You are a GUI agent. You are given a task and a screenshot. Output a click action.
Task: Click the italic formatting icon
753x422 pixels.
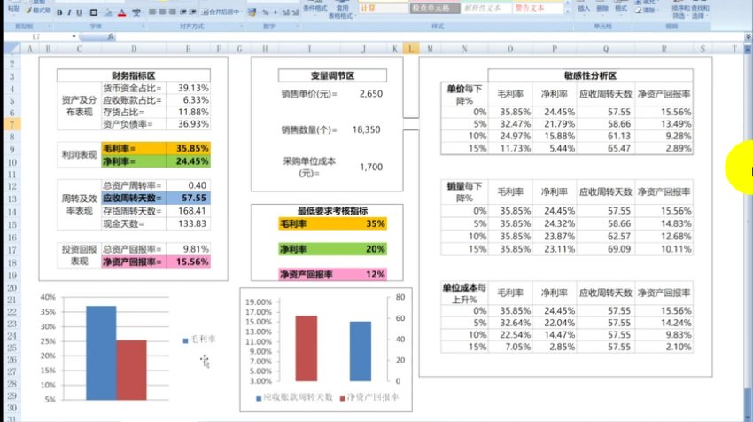tap(70, 13)
